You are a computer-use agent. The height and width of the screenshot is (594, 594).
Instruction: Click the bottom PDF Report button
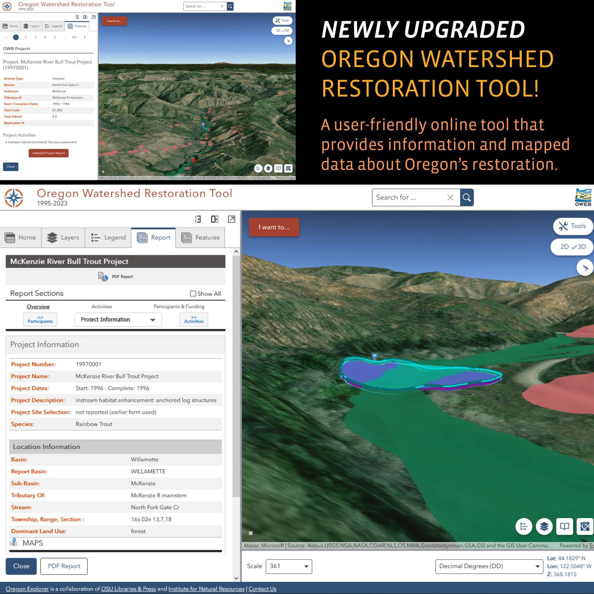64,566
